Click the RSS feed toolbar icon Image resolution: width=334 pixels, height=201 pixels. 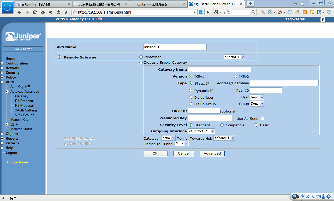(x=305, y=12)
